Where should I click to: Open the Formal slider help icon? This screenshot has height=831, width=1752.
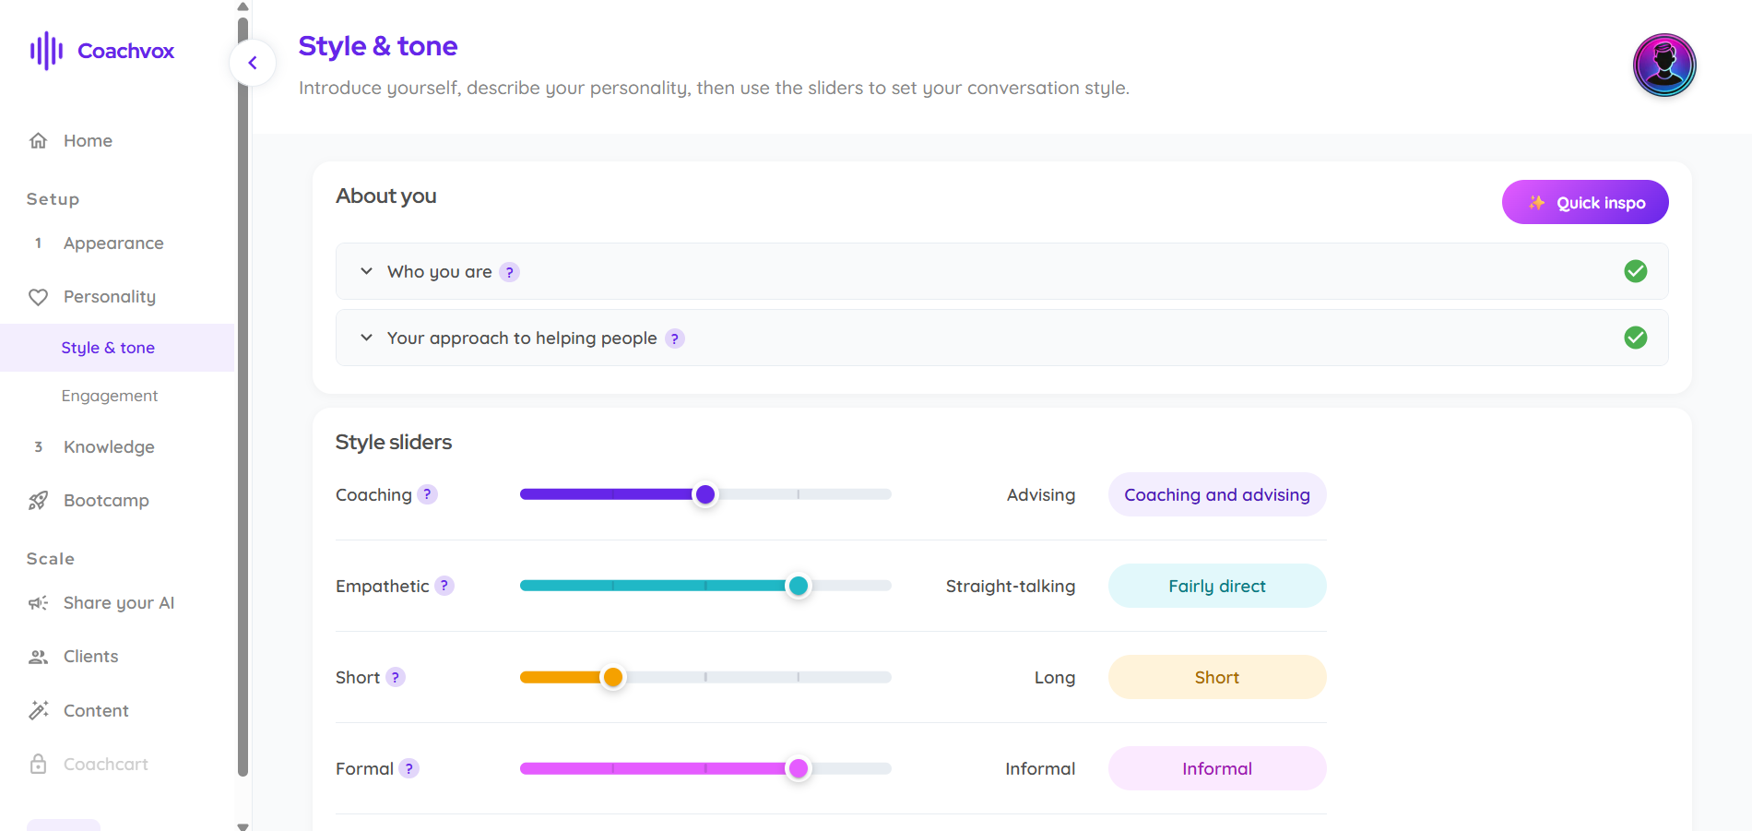409,768
